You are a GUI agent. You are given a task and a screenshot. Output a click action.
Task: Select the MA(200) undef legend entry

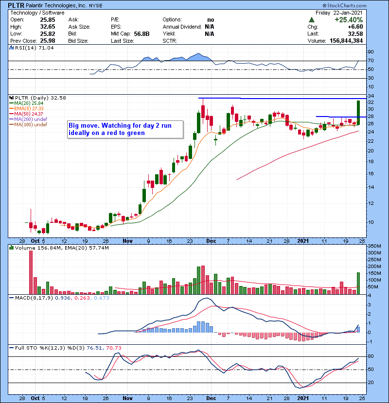(x=28, y=119)
